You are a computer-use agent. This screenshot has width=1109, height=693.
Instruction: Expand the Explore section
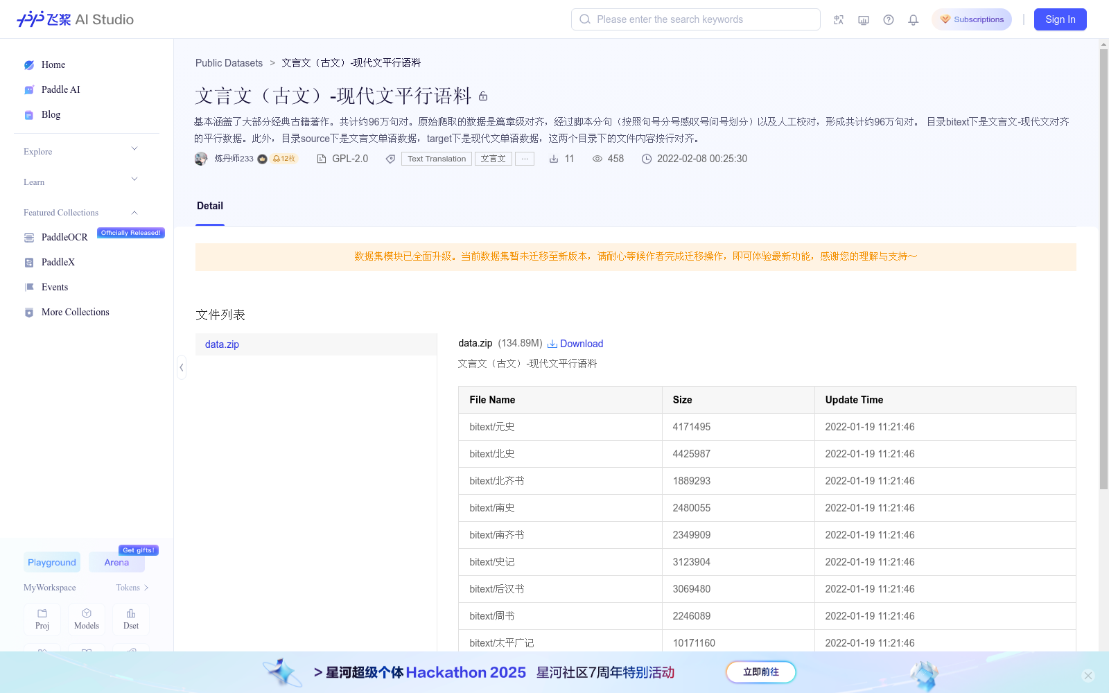[81, 151]
